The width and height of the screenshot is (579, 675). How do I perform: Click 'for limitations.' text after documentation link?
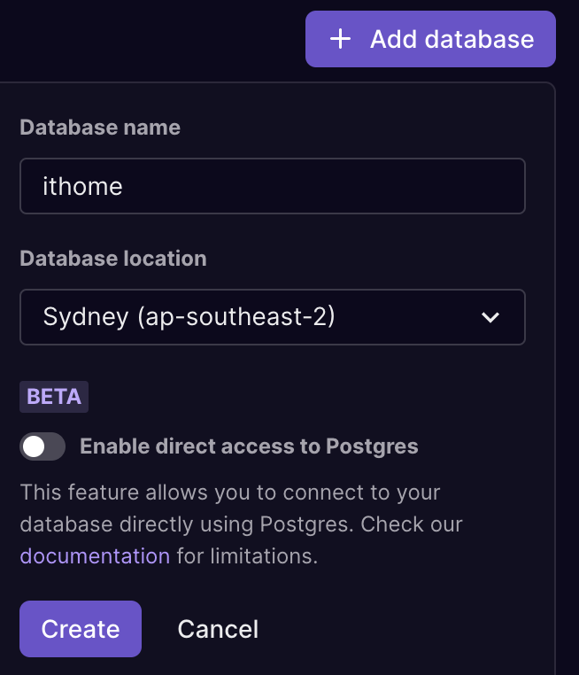(247, 556)
